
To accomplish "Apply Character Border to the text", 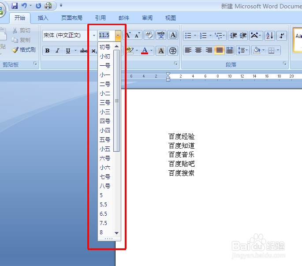I will [173, 35].
